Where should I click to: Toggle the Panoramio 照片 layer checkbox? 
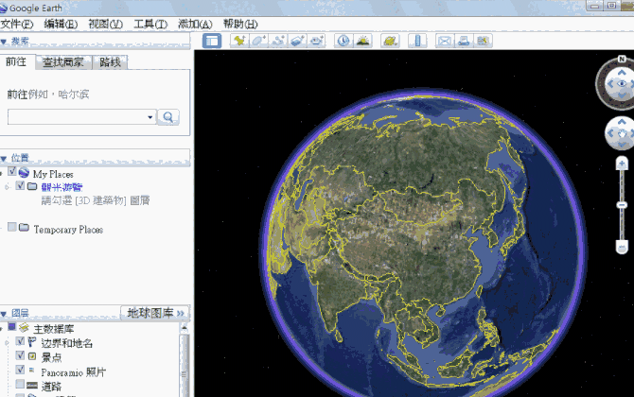coord(20,371)
